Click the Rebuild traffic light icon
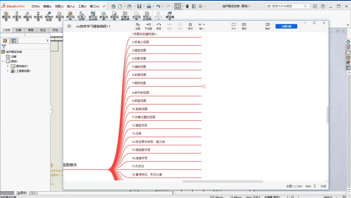This screenshot has width=351, height=198. pos(187,6)
